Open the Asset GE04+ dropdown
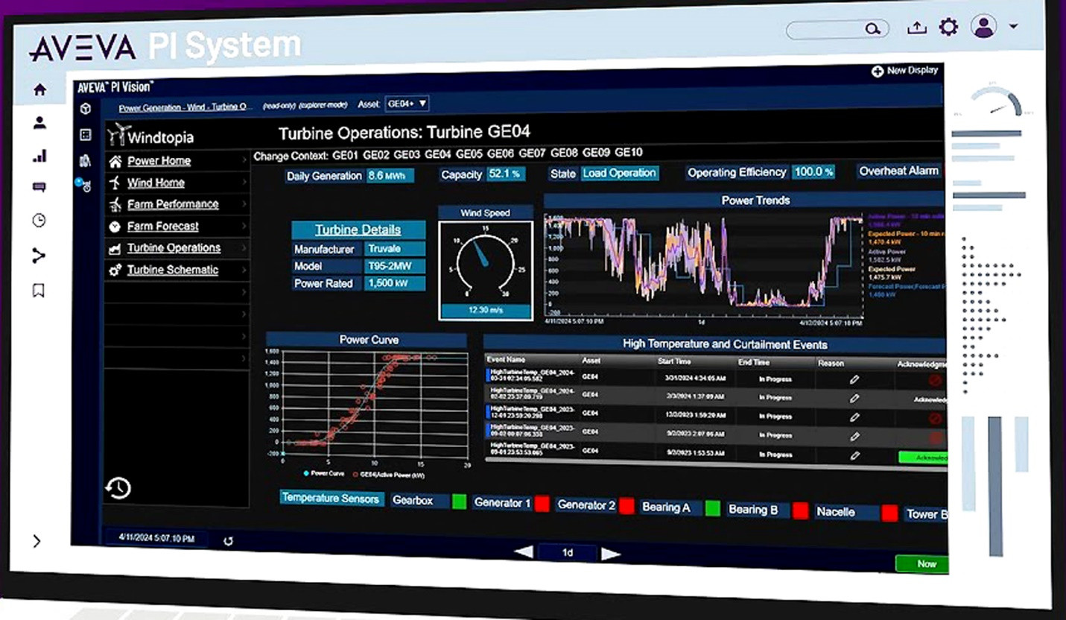The image size is (1066, 620). [x=407, y=104]
